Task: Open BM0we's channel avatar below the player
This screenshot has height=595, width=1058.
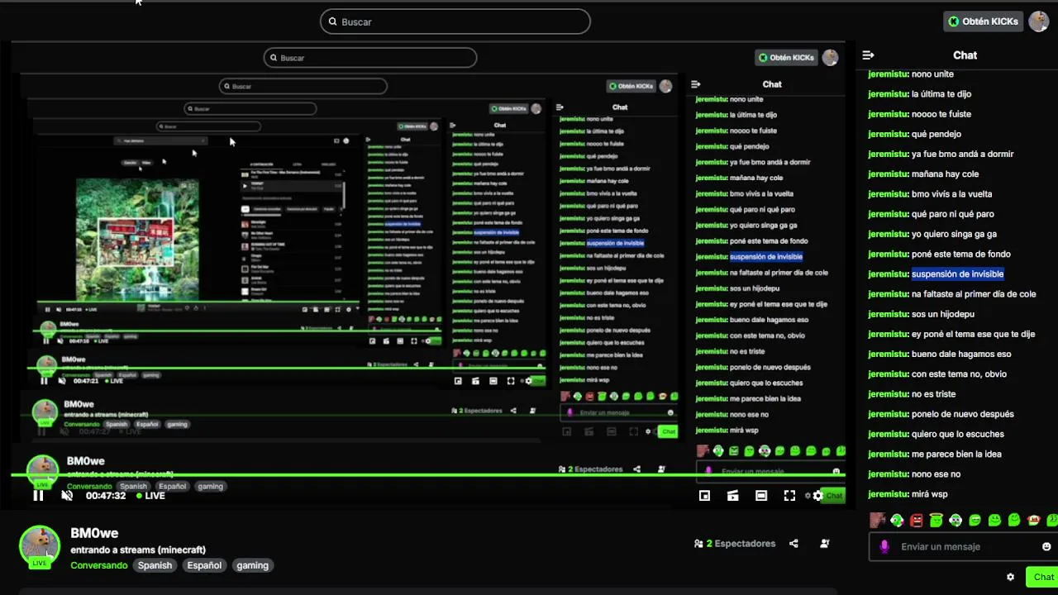Action: pos(40,547)
